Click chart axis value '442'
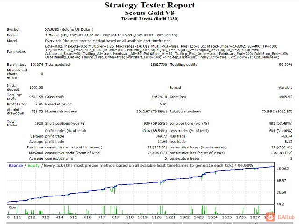Viewport: 299px width, 224px height. click(280, 204)
